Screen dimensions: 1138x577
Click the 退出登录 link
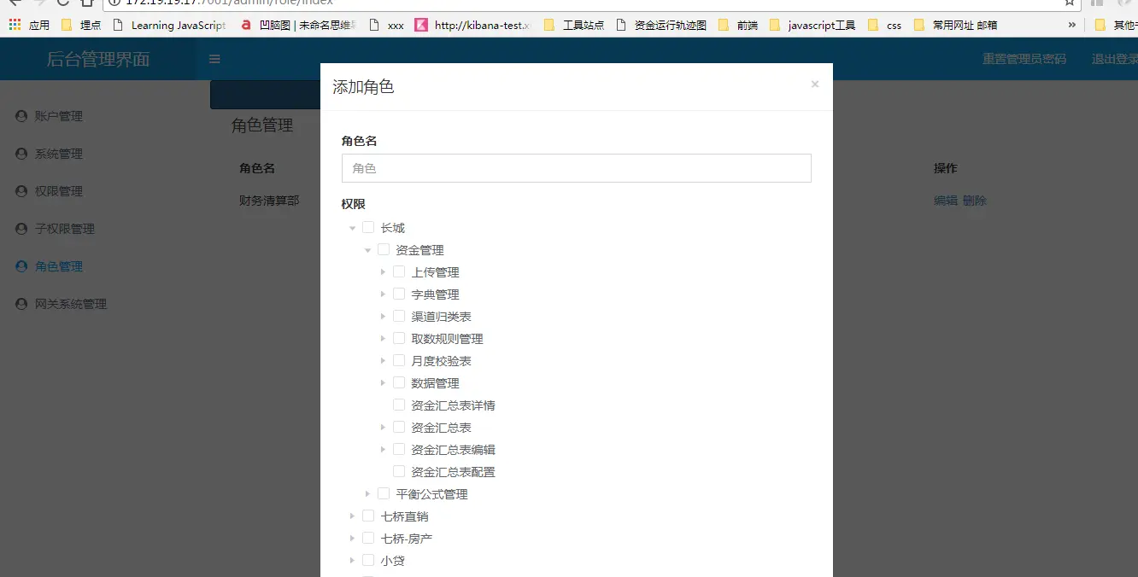coord(1115,59)
